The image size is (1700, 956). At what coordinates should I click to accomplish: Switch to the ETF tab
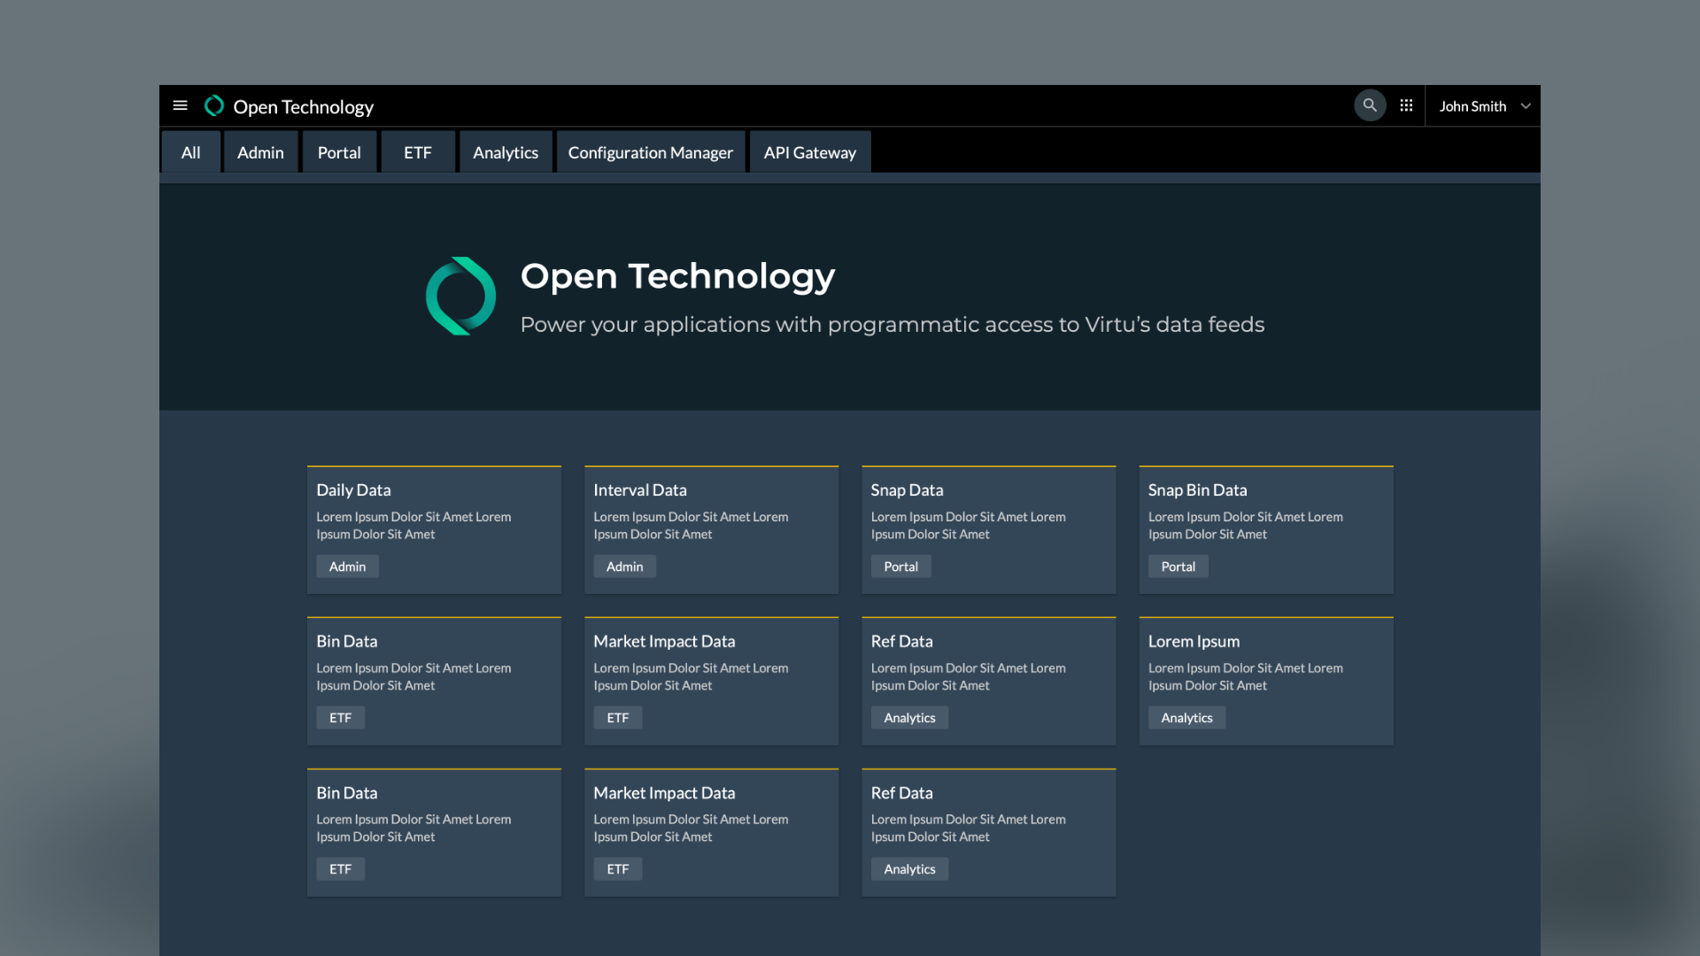(x=418, y=152)
